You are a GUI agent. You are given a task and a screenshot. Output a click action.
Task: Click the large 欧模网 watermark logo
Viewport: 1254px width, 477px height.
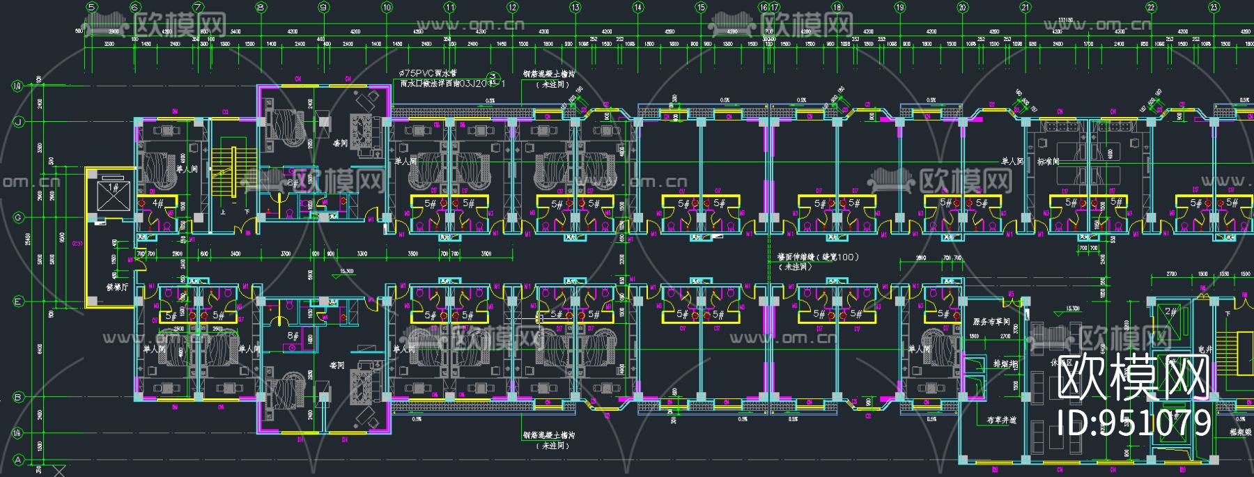tap(1133, 379)
